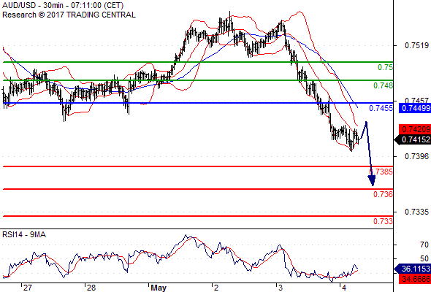
Task: Click the red RSI MA tag 34.6666
Action: click(x=415, y=279)
